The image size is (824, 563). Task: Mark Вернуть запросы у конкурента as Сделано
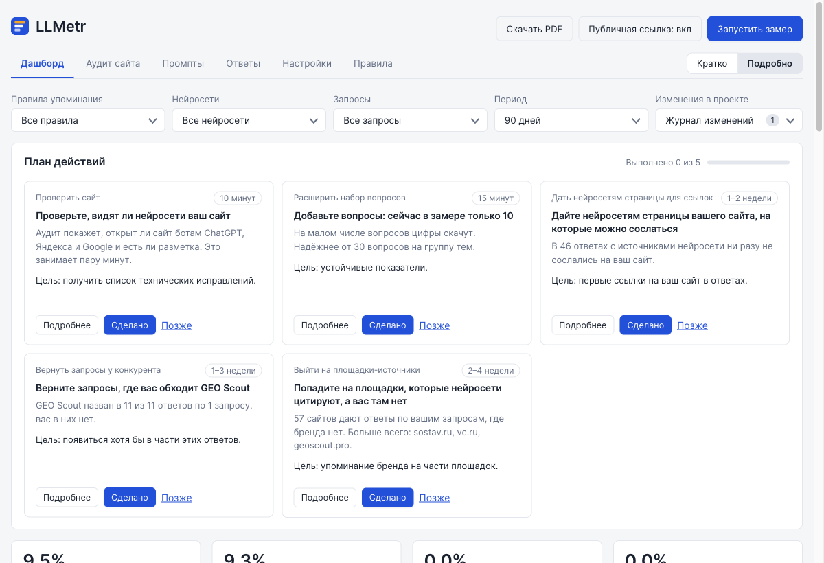point(130,498)
